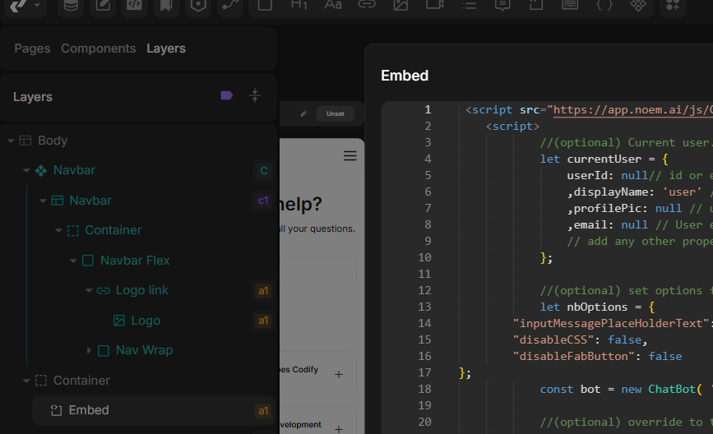Screen dimensions: 713x434
Task: Click the collapse all layers icon
Action: [x=255, y=95]
